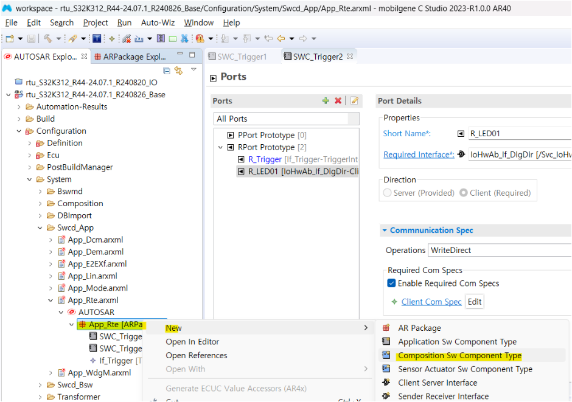Image resolution: width=572 pixels, height=402 pixels.
Task: Click into the Short Name field R_LEDO1
Action: [520, 134]
